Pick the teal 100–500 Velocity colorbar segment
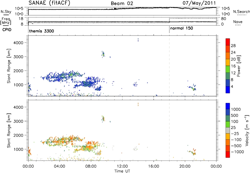This screenshot has height=173, width=250. point(228,118)
